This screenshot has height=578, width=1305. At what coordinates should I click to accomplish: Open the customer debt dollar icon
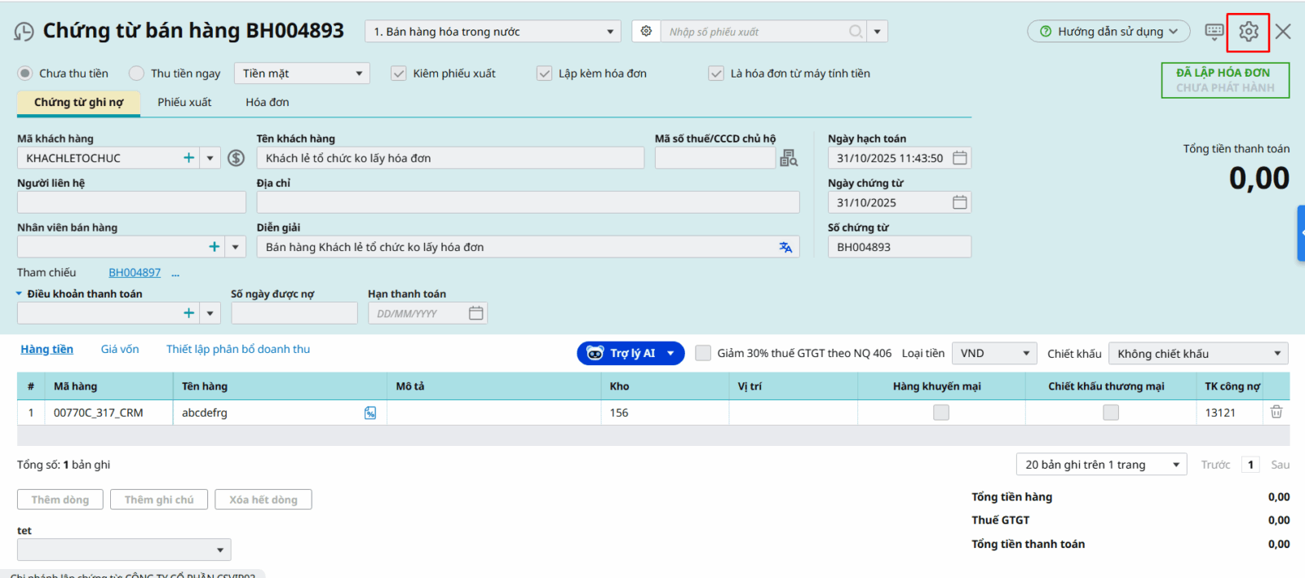(x=236, y=158)
